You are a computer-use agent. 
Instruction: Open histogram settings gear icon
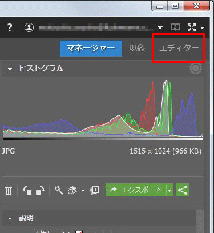(x=196, y=68)
